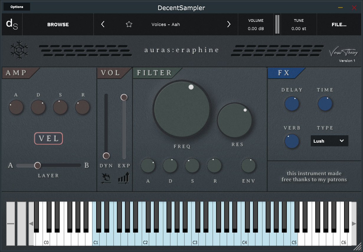This screenshot has height=252, width=363.
Task: Click the master level meter
Action: point(277,24)
